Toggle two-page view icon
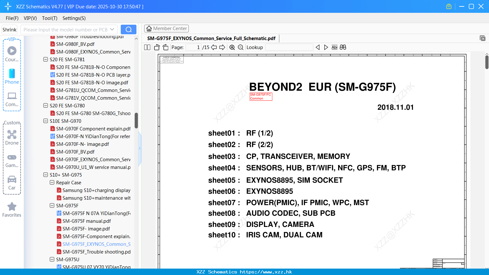This screenshot has width=489, height=275. (x=147, y=47)
